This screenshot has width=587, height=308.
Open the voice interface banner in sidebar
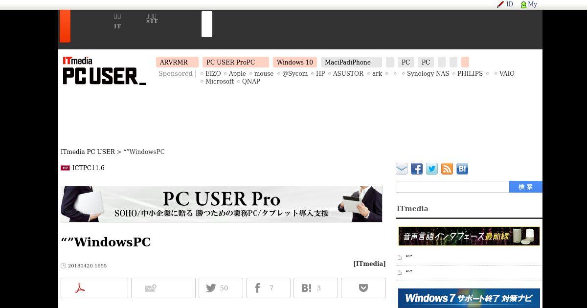[x=469, y=236]
